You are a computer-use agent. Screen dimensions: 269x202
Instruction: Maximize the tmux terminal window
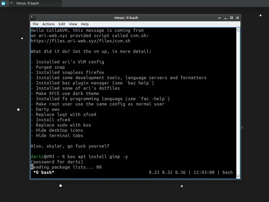coord(231,18)
